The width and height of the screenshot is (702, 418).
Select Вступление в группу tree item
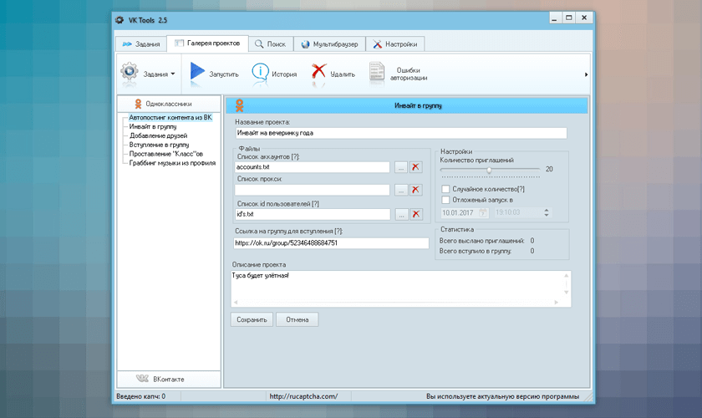click(x=159, y=145)
